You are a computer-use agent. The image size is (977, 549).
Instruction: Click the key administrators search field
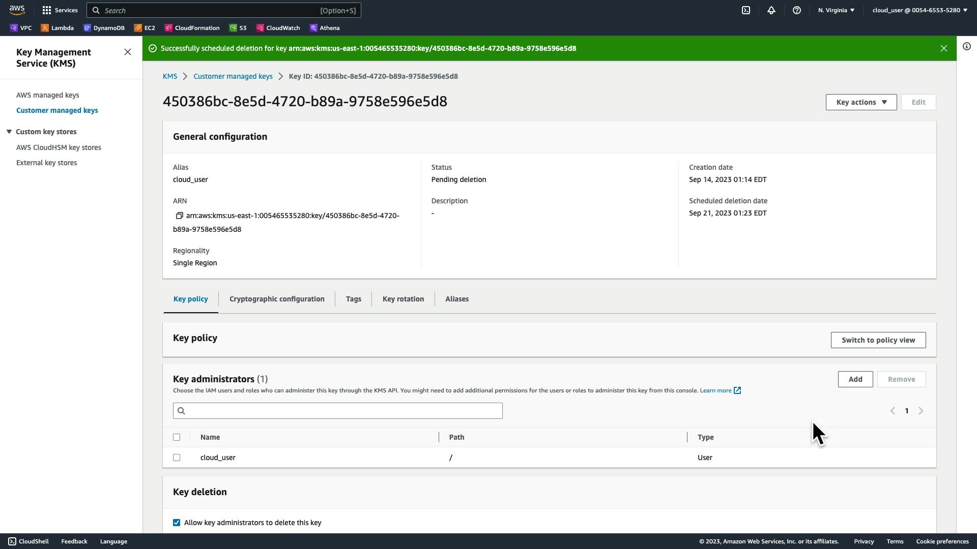click(337, 411)
